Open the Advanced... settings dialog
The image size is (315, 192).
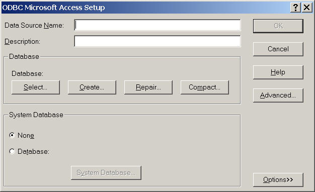278,95
